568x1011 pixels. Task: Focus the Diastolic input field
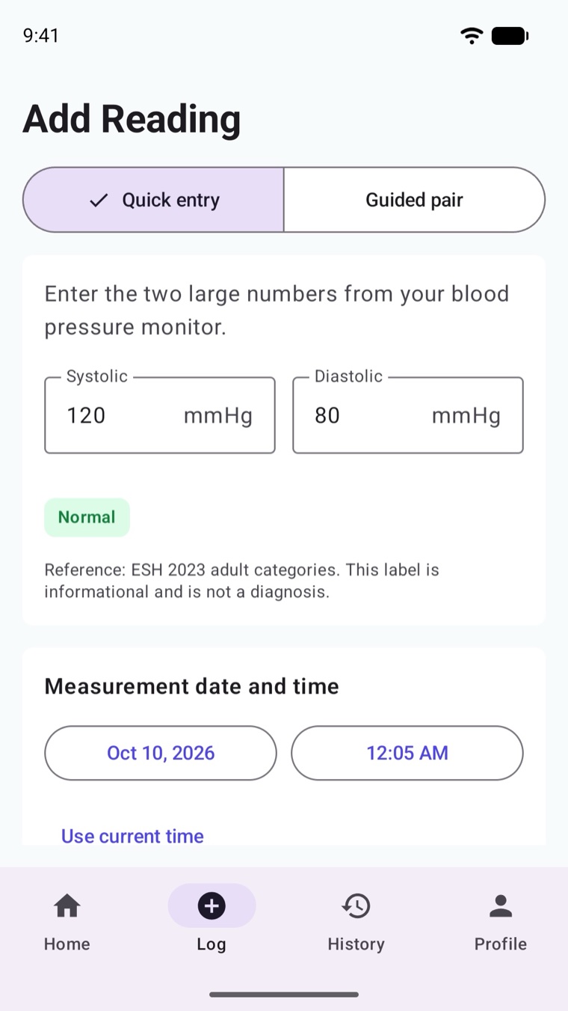[408, 415]
